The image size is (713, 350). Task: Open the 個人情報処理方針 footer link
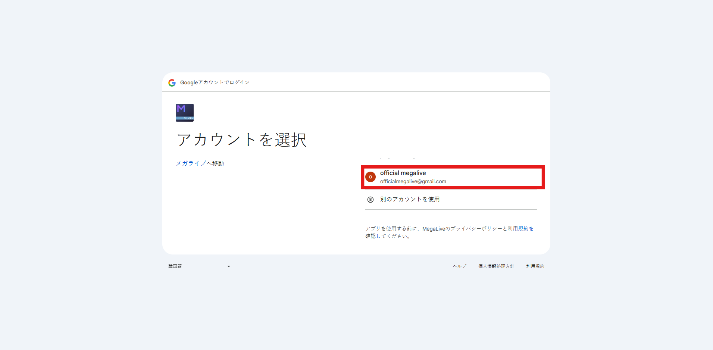tap(496, 266)
